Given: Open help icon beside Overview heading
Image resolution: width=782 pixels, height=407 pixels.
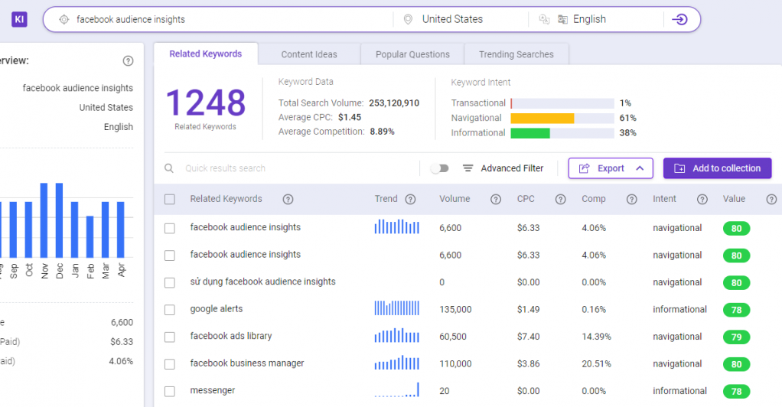Looking at the screenshot, I should [x=129, y=61].
